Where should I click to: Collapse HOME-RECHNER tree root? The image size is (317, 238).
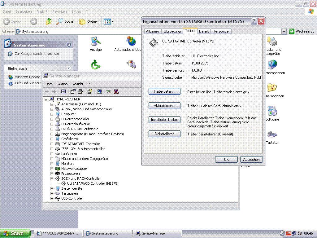click(x=46, y=99)
